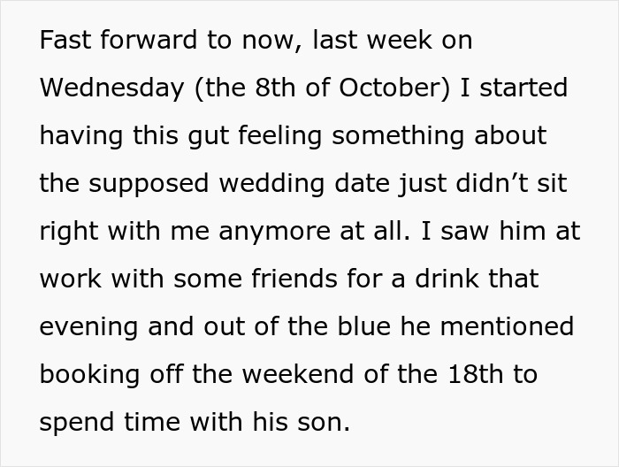Click the word "started" in the text
This screenshot has height=467, width=619.
coord(523,88)
